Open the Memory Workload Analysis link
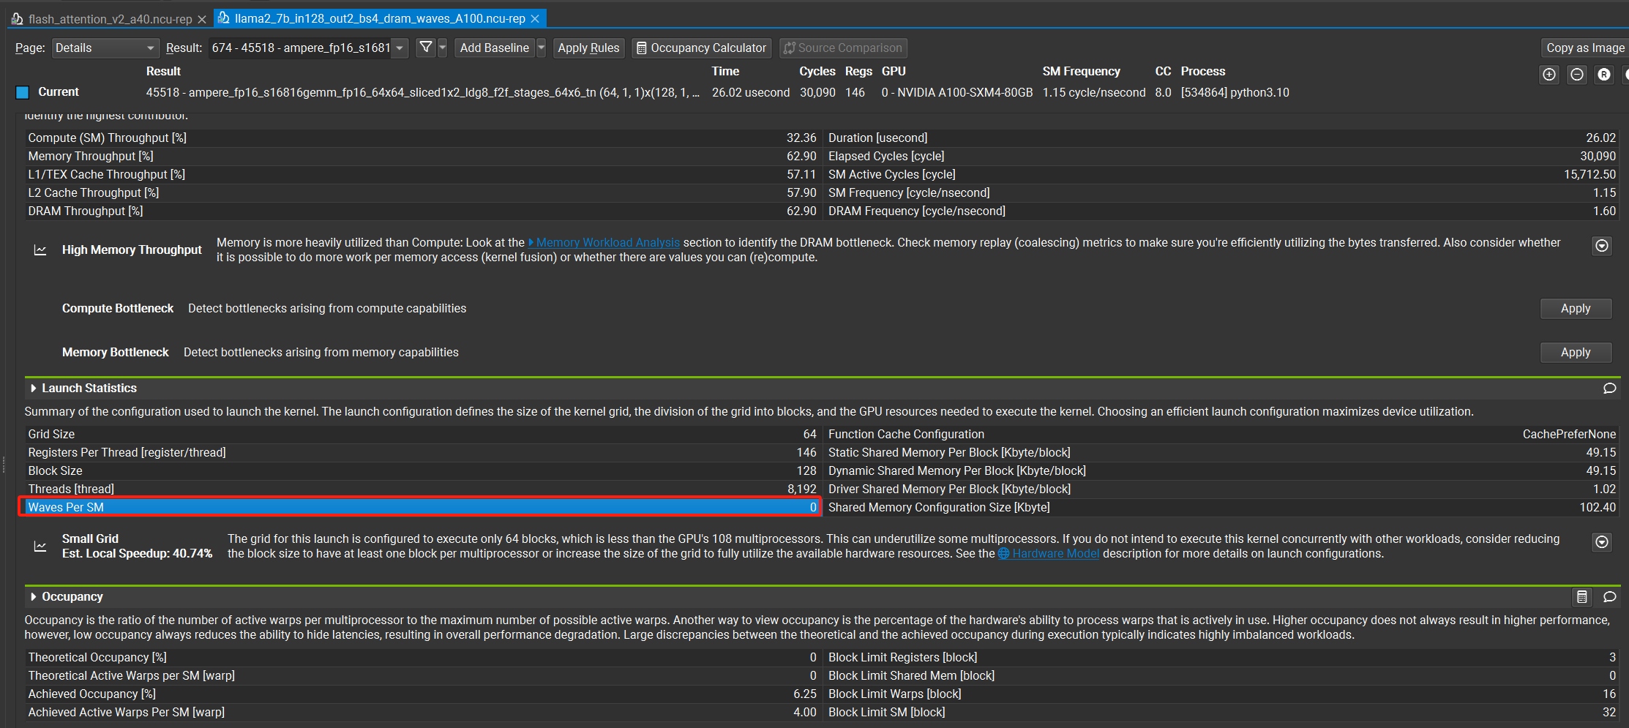The width and height of the screenshot is (1629, 728). coord(607,243)
